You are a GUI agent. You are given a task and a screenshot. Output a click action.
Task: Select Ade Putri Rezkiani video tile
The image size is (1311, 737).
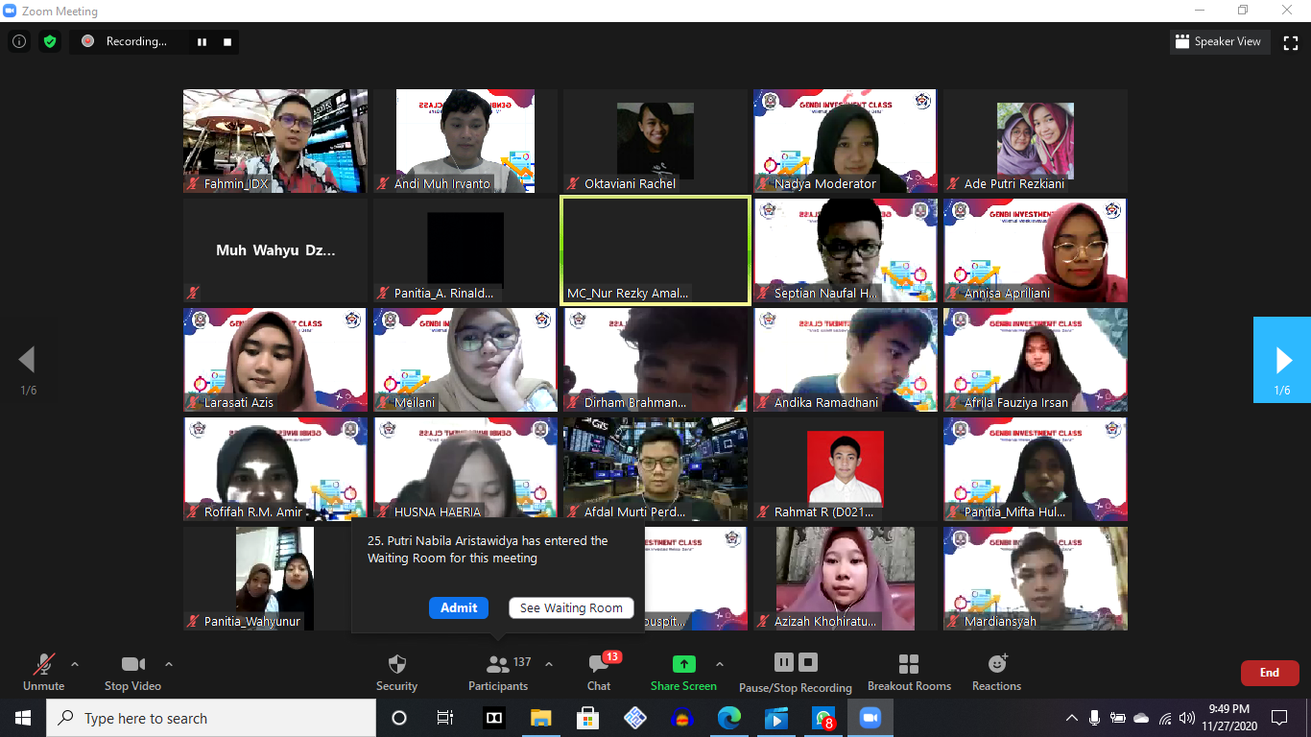click(x=1036, y=141)
